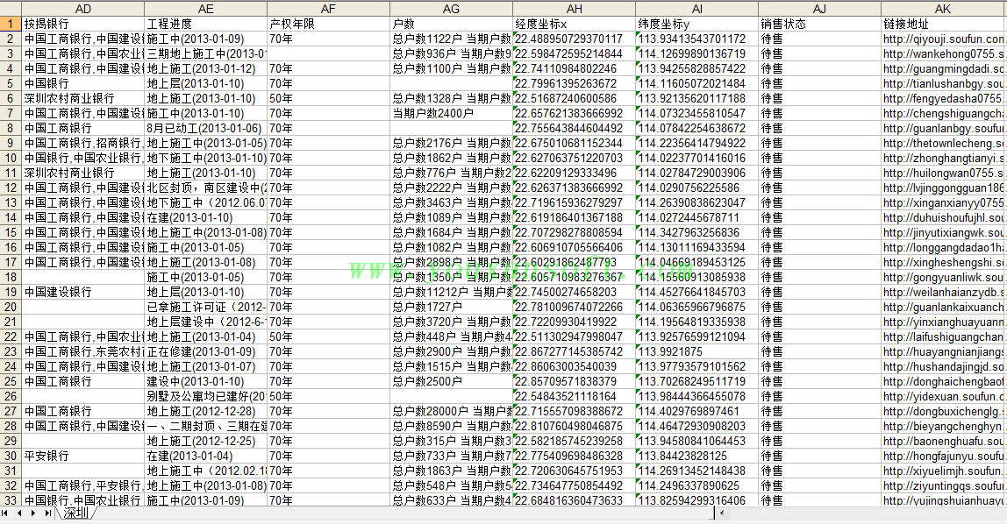Select column AI header
Viewport: 1007px width, 524px height.
696,9
